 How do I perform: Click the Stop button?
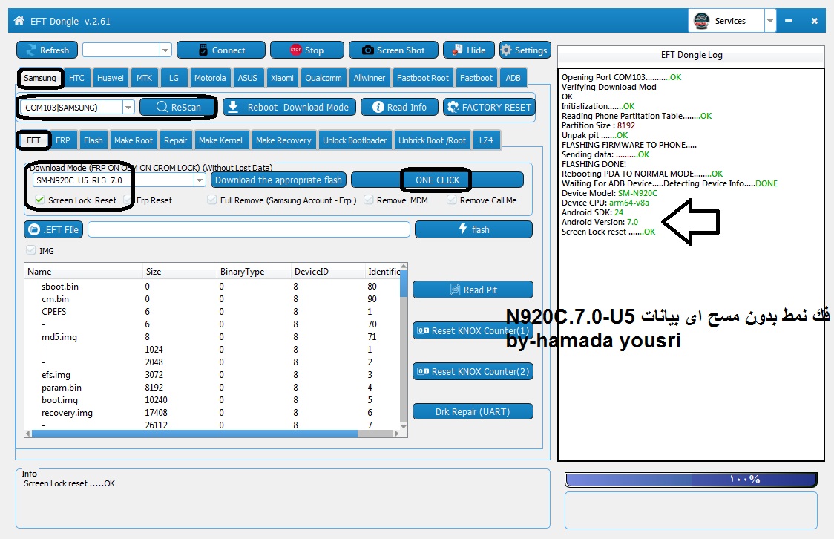coord(307,50)
